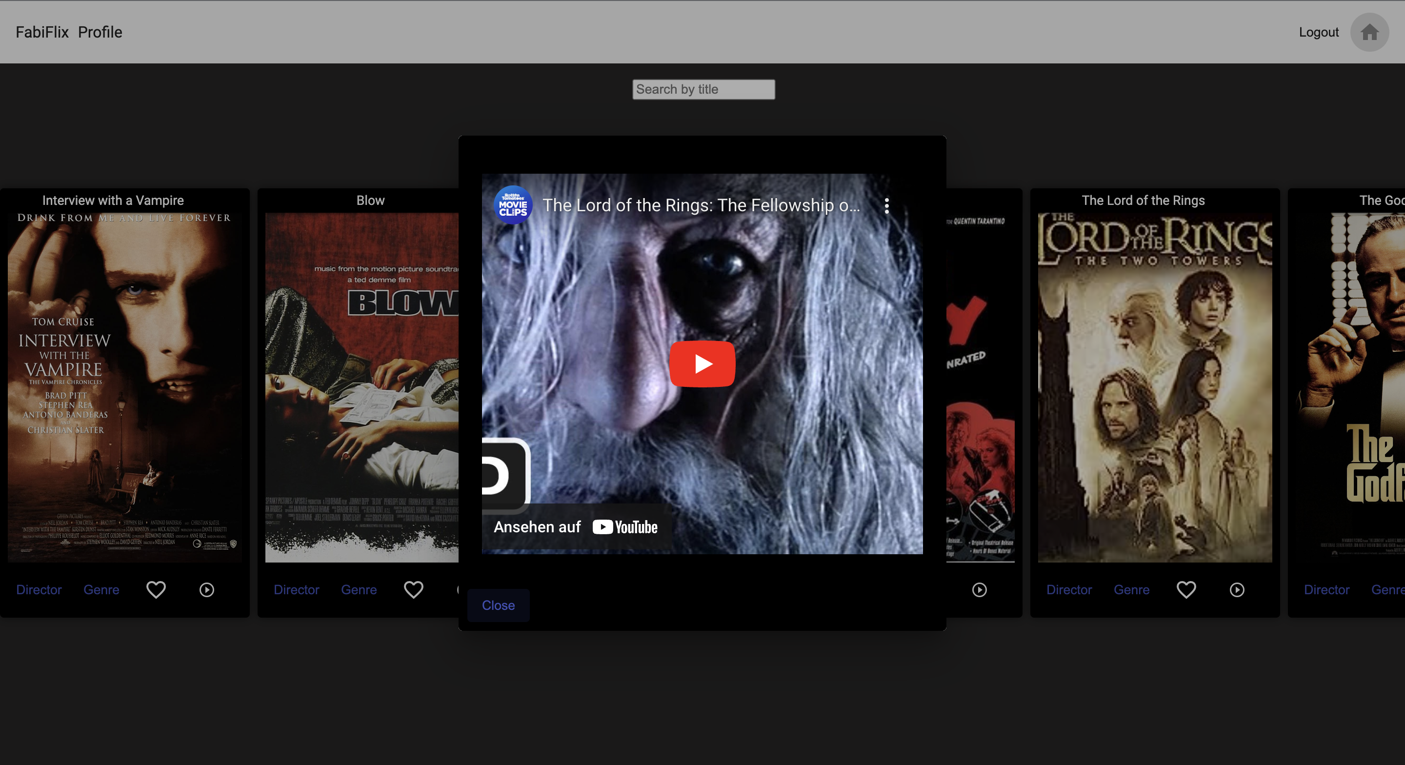Like The Lord of the Rings heart
Screen dimensions: 1405x765
(1186, 589)
